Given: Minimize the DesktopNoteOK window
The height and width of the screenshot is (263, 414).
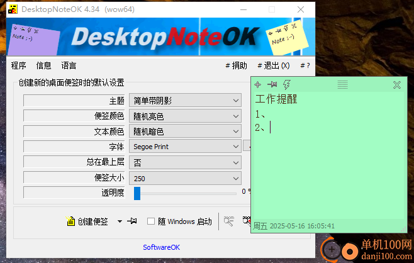Looking at the screenshot, I should 243,9.
